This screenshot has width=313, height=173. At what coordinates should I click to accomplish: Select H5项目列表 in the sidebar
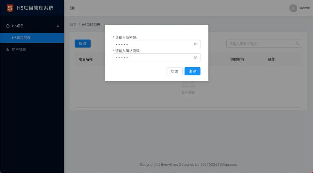[x=32, y=38]
